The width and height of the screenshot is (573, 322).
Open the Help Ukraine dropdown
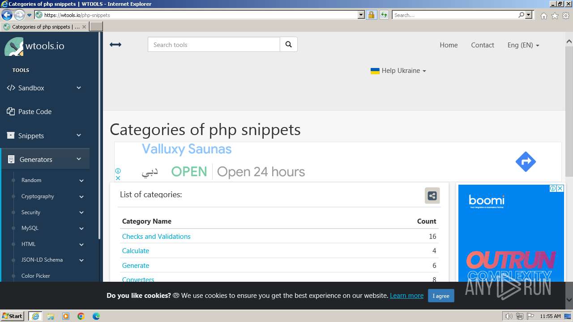coord(398,71)
